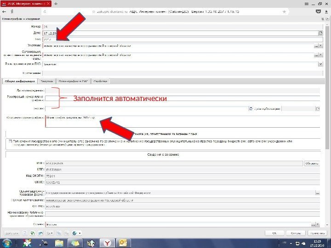The image size is (331, 248).
Task: Open the Свойства tab
Action: 100,81
